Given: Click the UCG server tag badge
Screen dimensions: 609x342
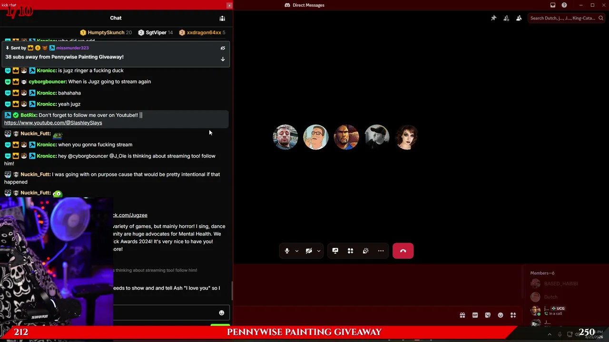Looking at the screenshot, I should tap(558, 308).
